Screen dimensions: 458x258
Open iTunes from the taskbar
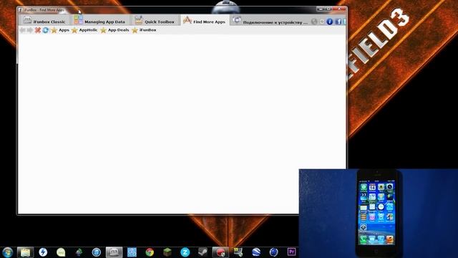(x=97, y=252)
